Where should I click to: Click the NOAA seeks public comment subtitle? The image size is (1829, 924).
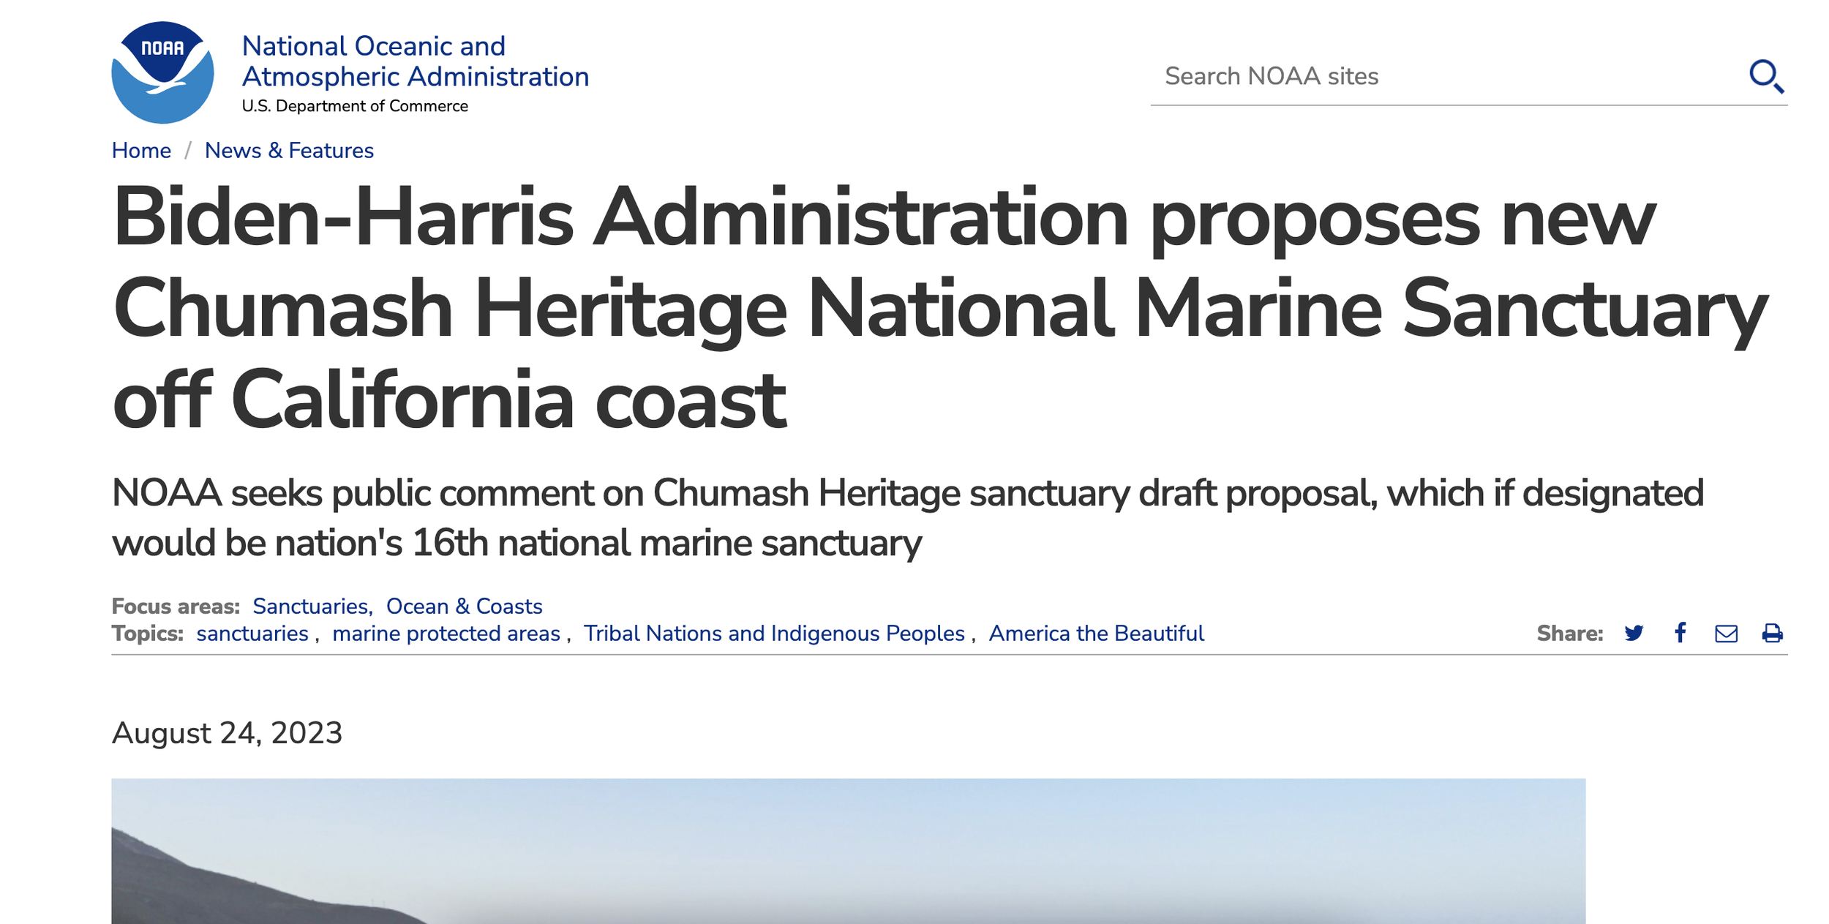coord(907,518)
